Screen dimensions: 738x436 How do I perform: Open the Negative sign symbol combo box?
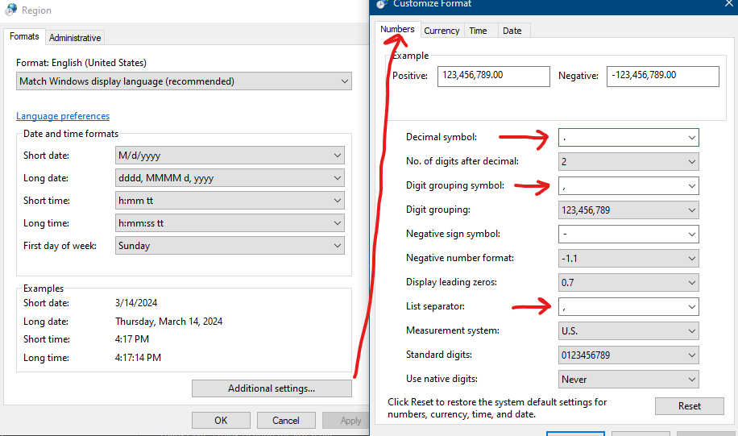[x=628, y=234]
